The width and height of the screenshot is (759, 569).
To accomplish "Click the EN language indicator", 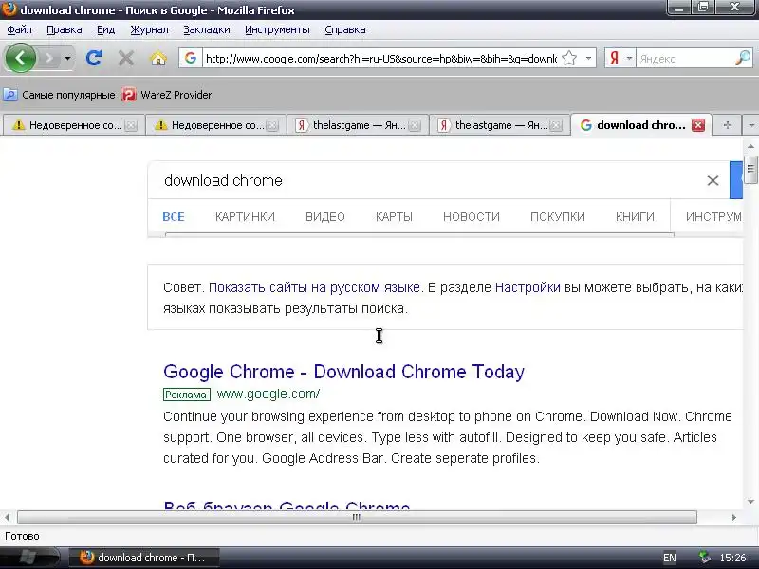I will (670, 558).
